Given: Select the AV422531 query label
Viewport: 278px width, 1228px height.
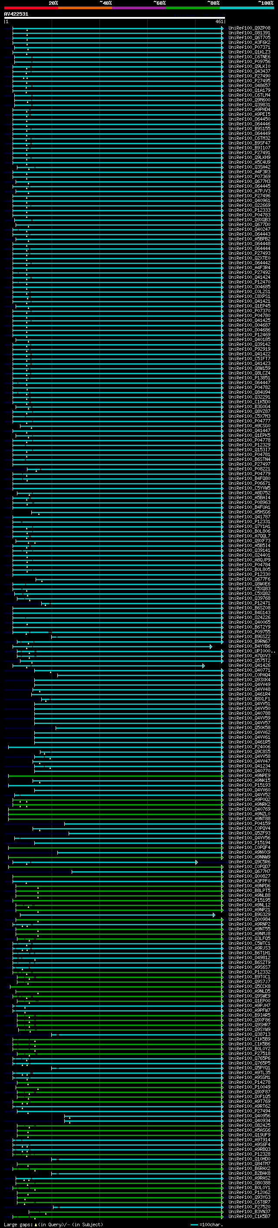Looking at the screenshot, I should (x=16, y=14).
